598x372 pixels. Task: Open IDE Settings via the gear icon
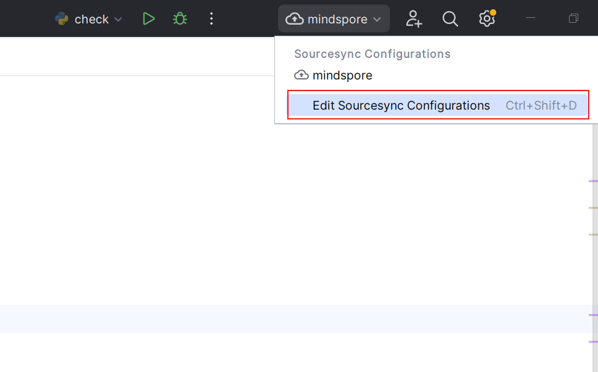click(x=486, y=18)
